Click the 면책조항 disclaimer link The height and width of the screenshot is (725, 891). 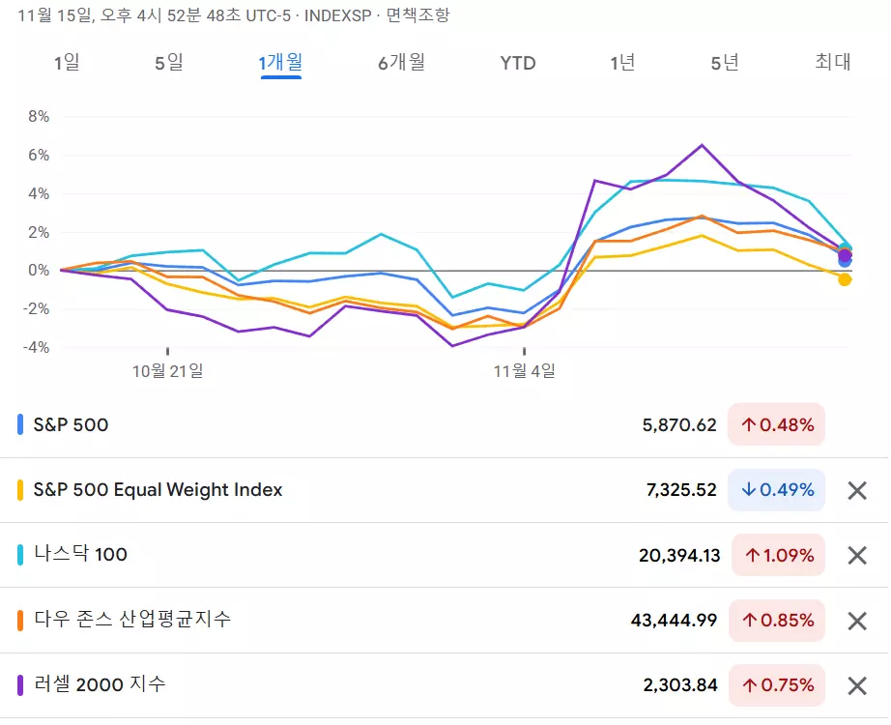click(x=417, y=14)
